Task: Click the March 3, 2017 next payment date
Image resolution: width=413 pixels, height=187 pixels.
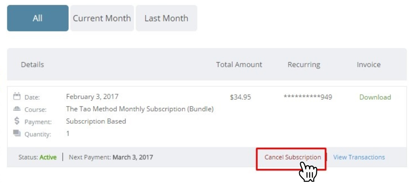Action: click(x=133, y=157)
